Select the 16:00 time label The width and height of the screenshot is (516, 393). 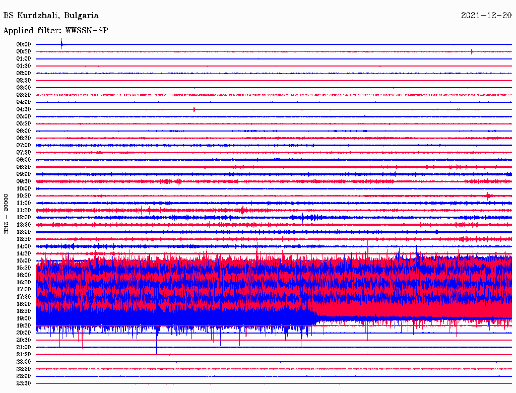point(24,275)
